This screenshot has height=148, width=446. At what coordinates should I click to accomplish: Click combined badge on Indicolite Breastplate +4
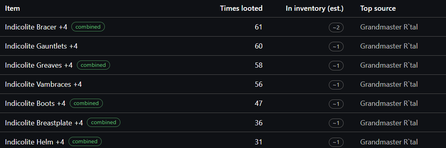(x=104, y=123)
